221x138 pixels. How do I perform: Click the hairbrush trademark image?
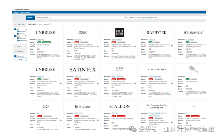click(x=194, y=69)
